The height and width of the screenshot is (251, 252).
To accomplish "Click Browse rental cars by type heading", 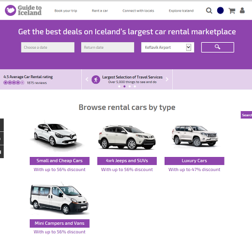I will click(127, 107).
